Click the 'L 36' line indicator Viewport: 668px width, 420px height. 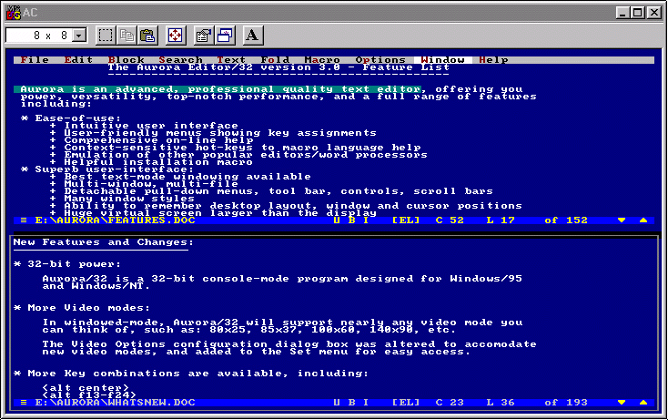pyautogui.click(x=501, y=403)
